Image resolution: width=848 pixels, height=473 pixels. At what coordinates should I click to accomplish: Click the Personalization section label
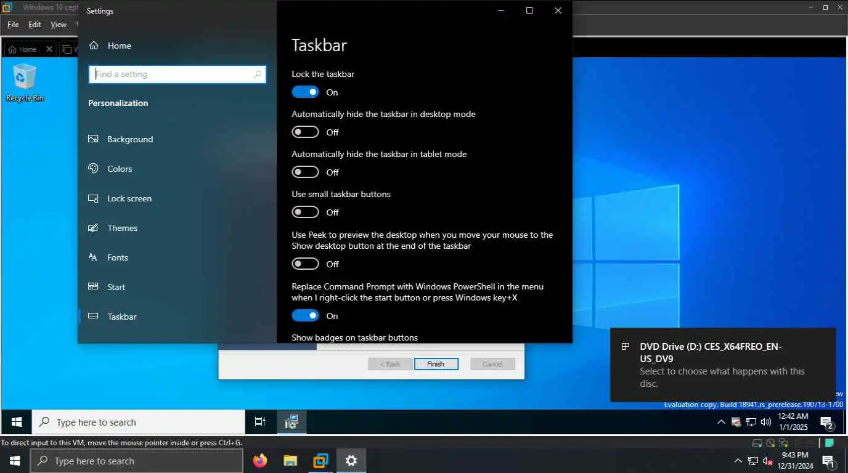[118, 103]
